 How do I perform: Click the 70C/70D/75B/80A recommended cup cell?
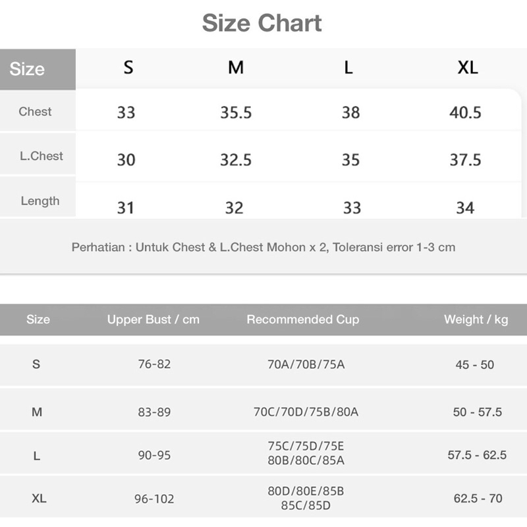tap(306, 412)
